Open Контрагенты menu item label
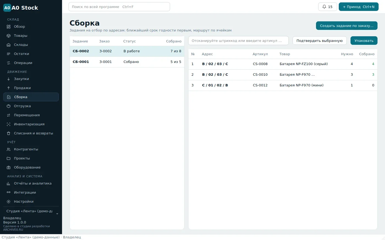This screenshot has height=240, width=385. coord(26,149)
